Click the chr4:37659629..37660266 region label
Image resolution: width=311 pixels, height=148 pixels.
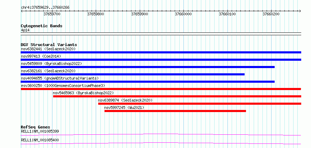45,8
